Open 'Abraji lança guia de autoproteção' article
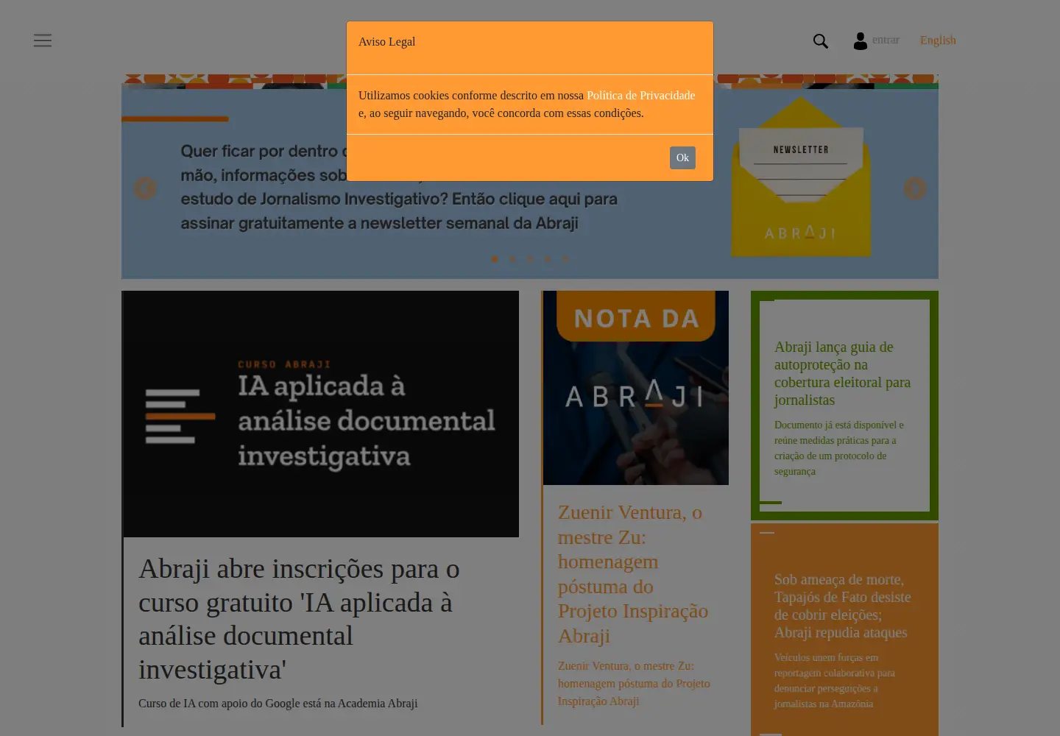Viewport: 1060px width, 736px height. pyautogui.click(x=842, y=373)
